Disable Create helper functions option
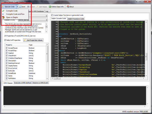The image size is (152, 114). 52,15
